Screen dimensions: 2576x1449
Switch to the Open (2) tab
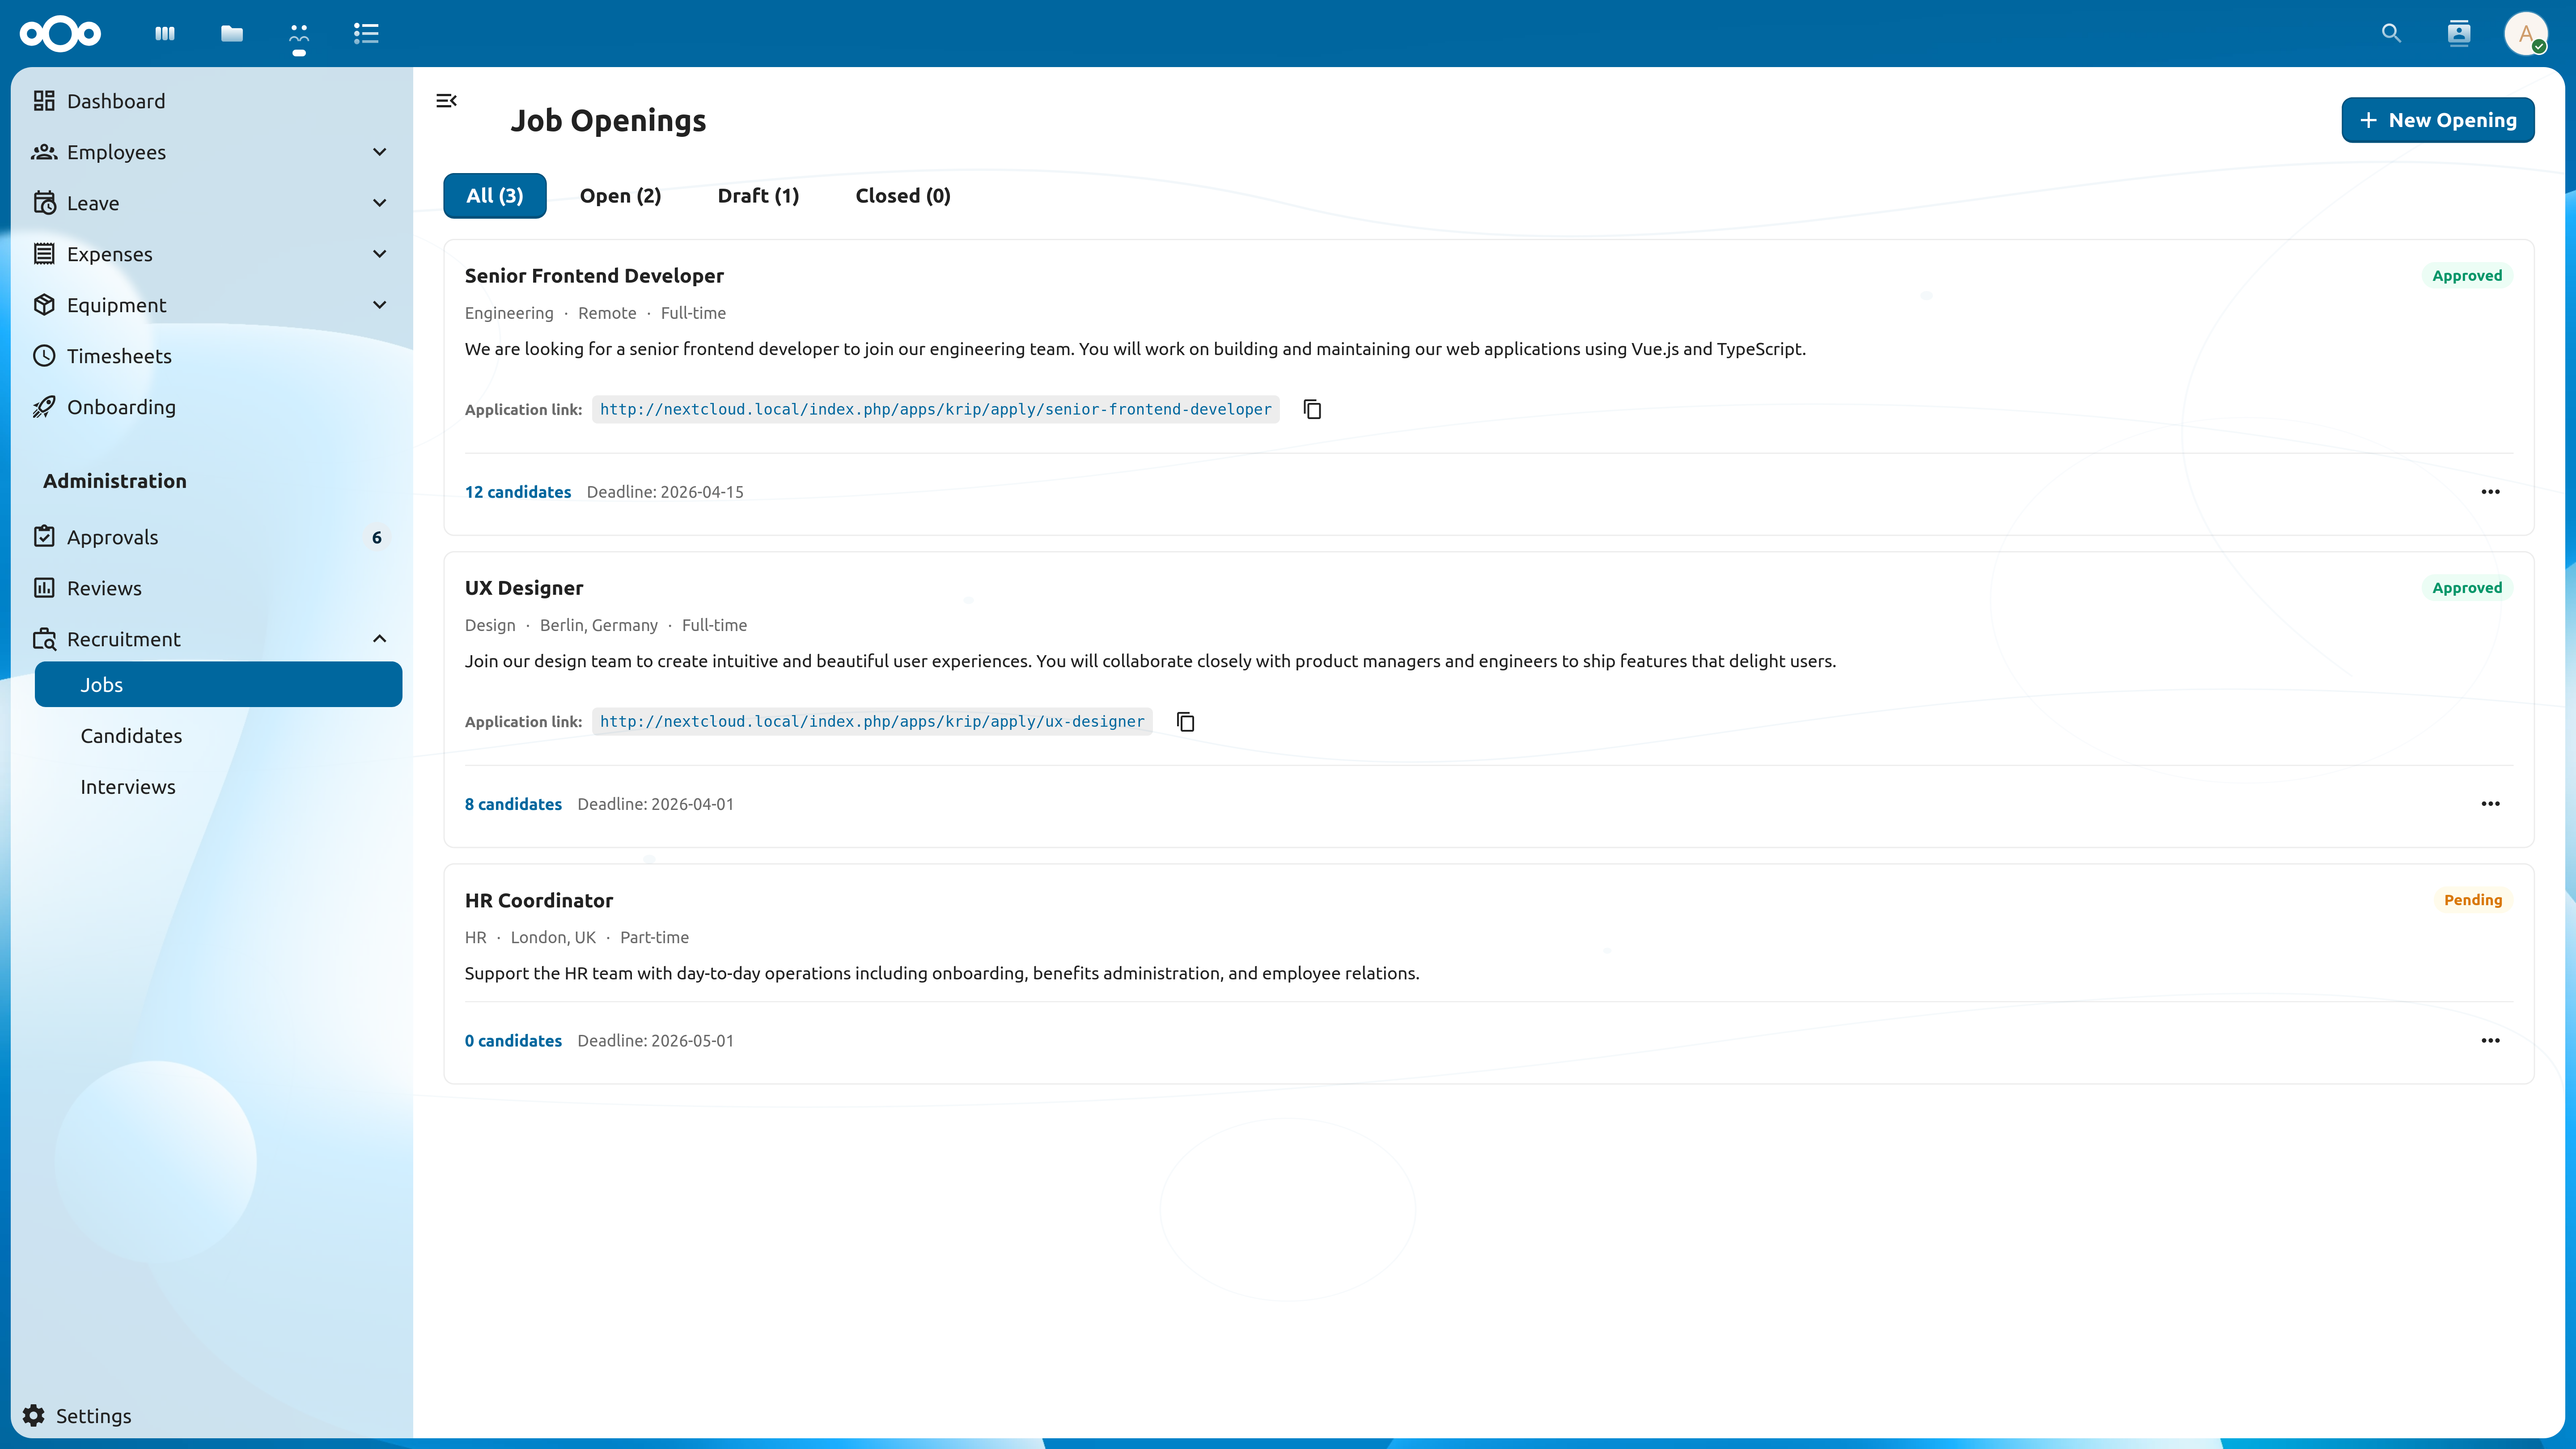pyautogui.click(x=620, y=195)
